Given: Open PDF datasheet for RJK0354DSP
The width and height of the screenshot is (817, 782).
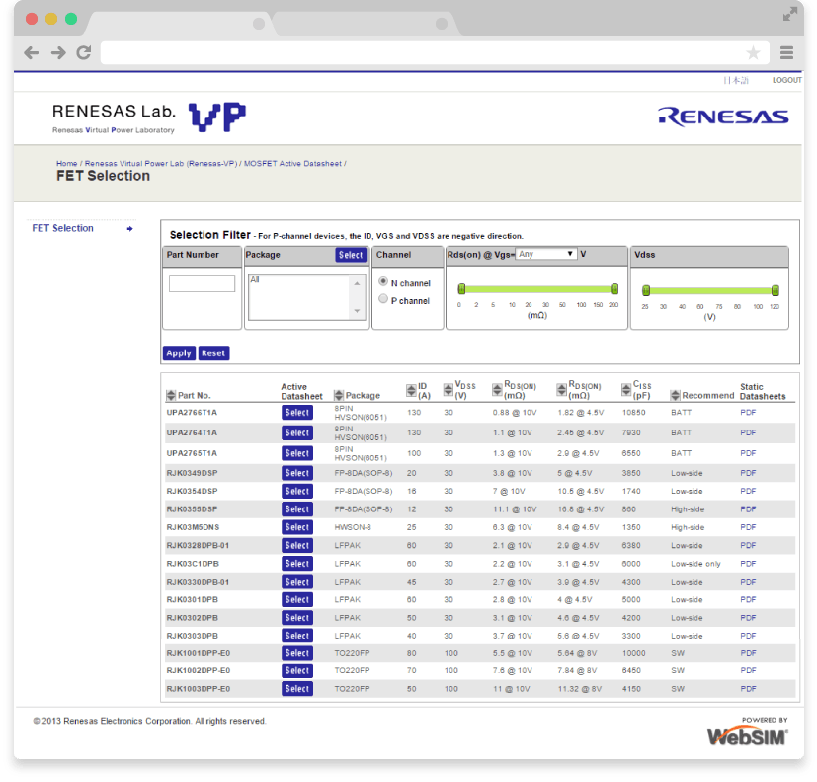Looking at the screenshot, I should click(x=748, y=491).
